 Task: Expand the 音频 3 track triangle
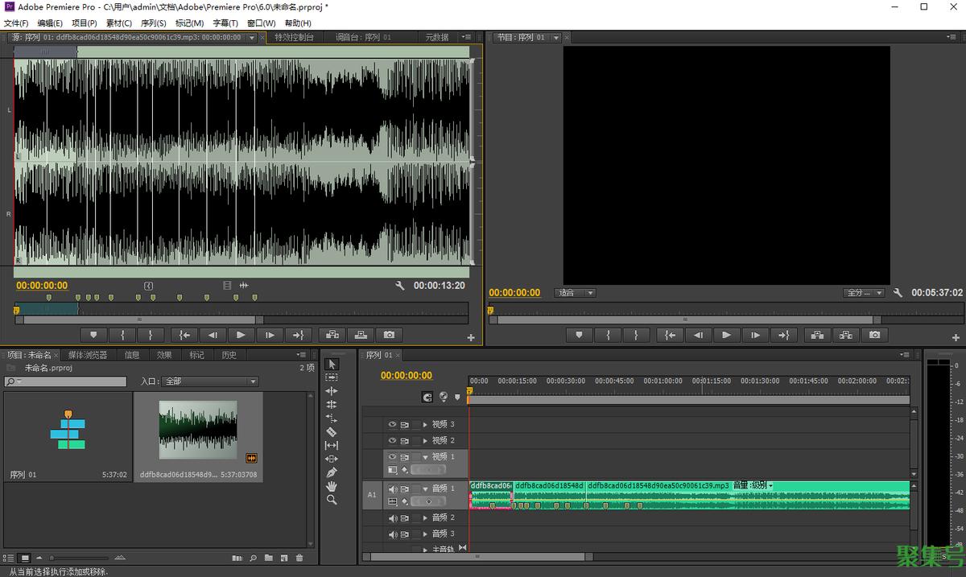point(425,534)
